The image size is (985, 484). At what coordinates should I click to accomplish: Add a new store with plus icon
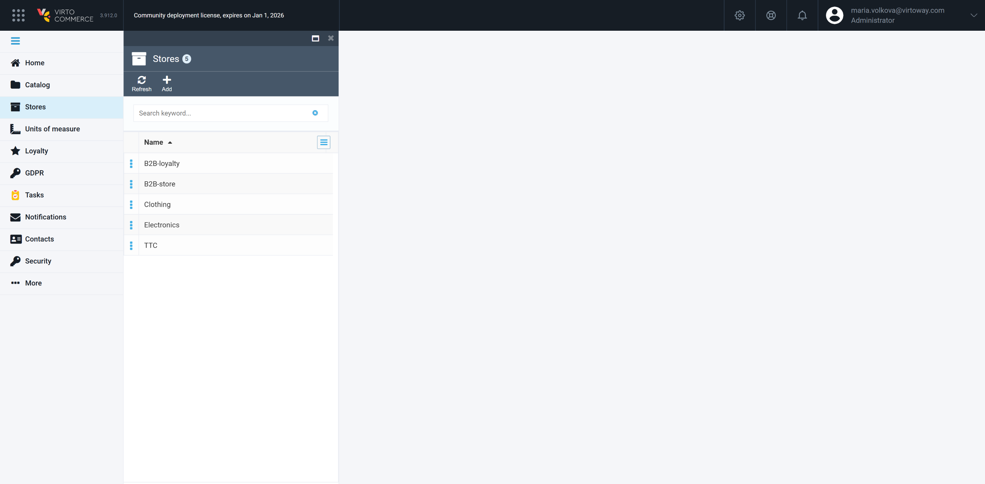point(167,83)
